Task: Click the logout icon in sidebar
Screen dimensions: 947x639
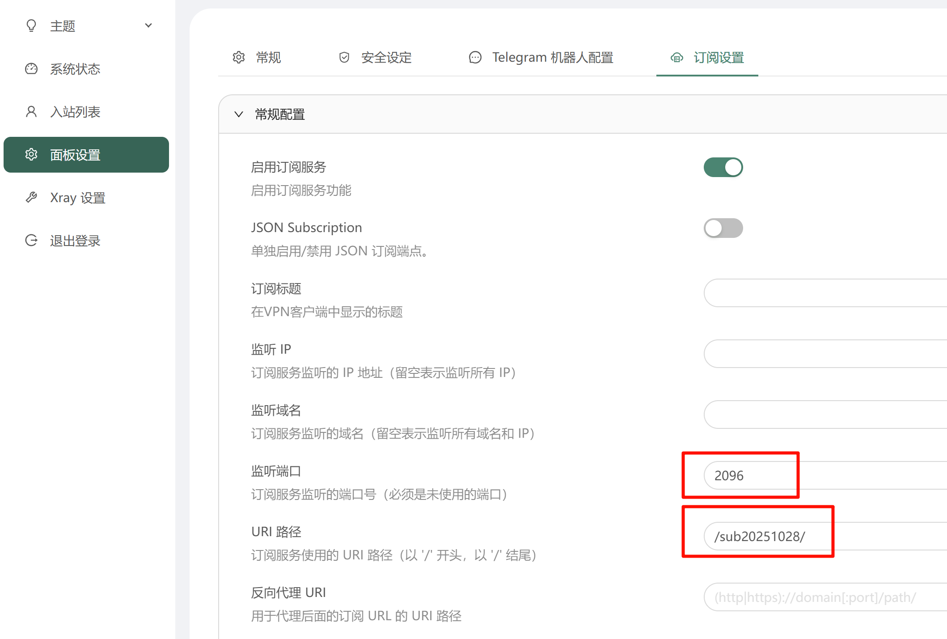Action: (x=31, y=241)
